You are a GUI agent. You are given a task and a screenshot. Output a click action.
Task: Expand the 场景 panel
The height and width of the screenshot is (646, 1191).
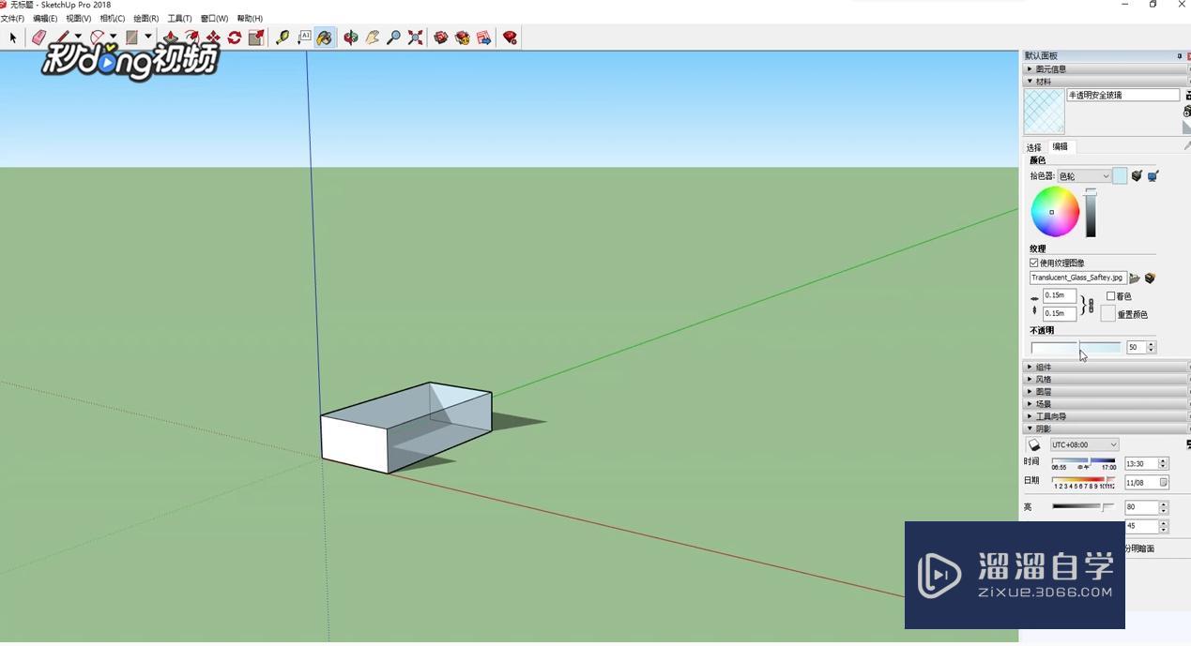tap(1104, 404)
